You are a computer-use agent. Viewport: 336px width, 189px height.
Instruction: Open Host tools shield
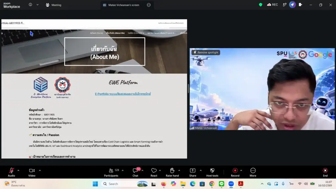pyautogui.click(x=212, y=172)
